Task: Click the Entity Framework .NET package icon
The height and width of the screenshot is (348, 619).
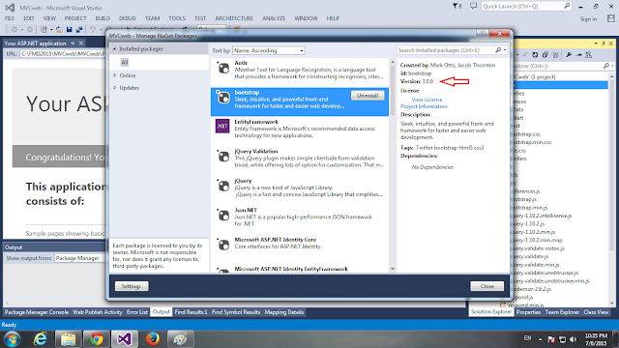Action: click(222, 127)
